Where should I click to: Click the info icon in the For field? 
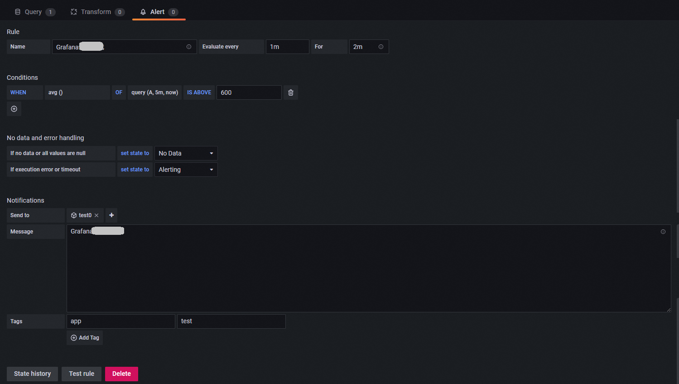click(381, 47)
